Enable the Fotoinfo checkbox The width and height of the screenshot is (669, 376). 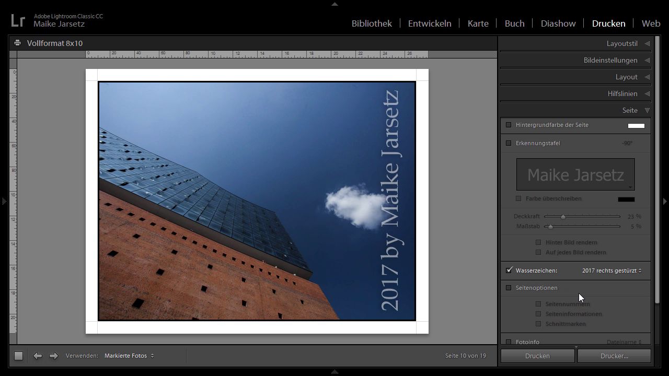(509, 342)
